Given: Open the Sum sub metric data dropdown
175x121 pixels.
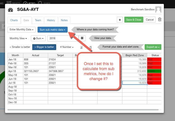Looking at the screenshot, I should [53, 29].
